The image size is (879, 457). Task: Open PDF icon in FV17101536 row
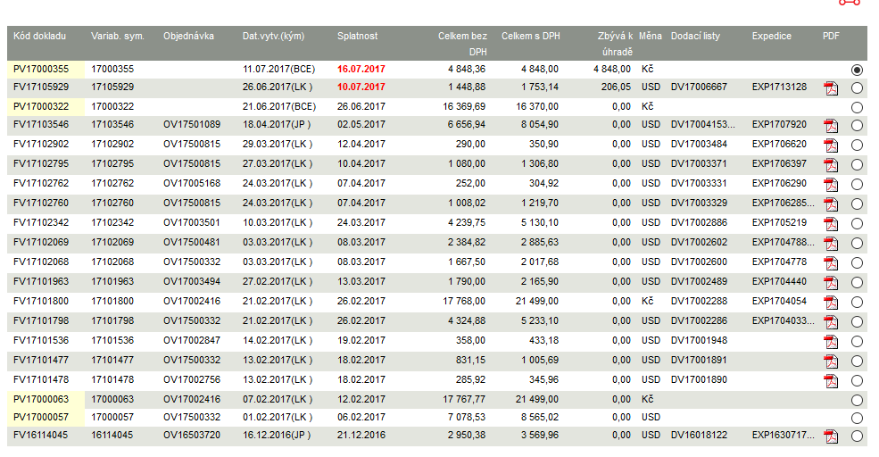831,342
